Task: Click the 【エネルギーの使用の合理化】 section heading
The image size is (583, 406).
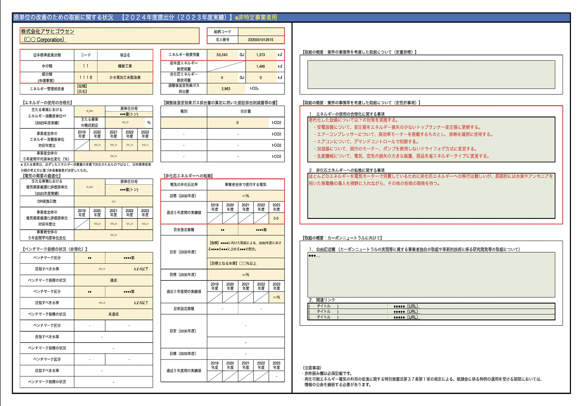Action: click(47, 103)
